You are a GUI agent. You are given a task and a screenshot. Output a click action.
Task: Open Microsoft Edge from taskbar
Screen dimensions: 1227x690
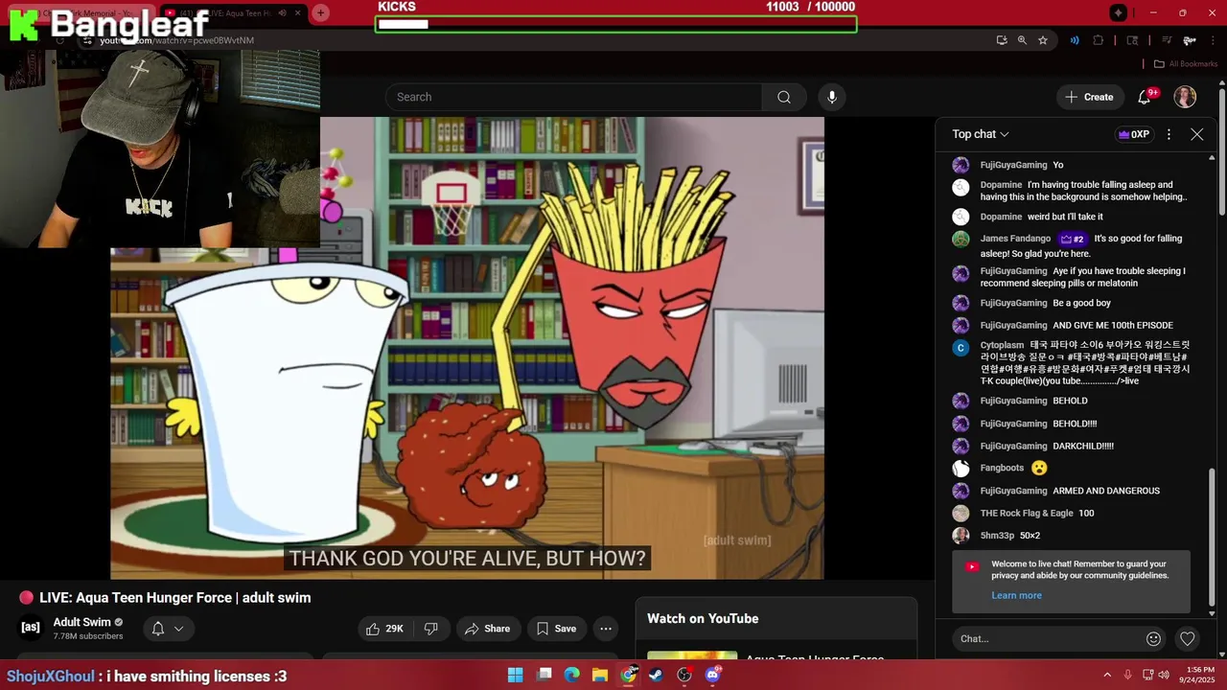572,675
